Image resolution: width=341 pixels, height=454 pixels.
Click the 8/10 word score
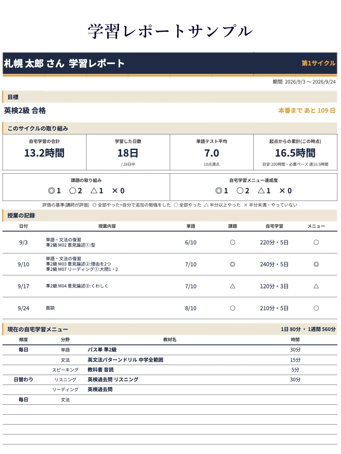(191, 308)
